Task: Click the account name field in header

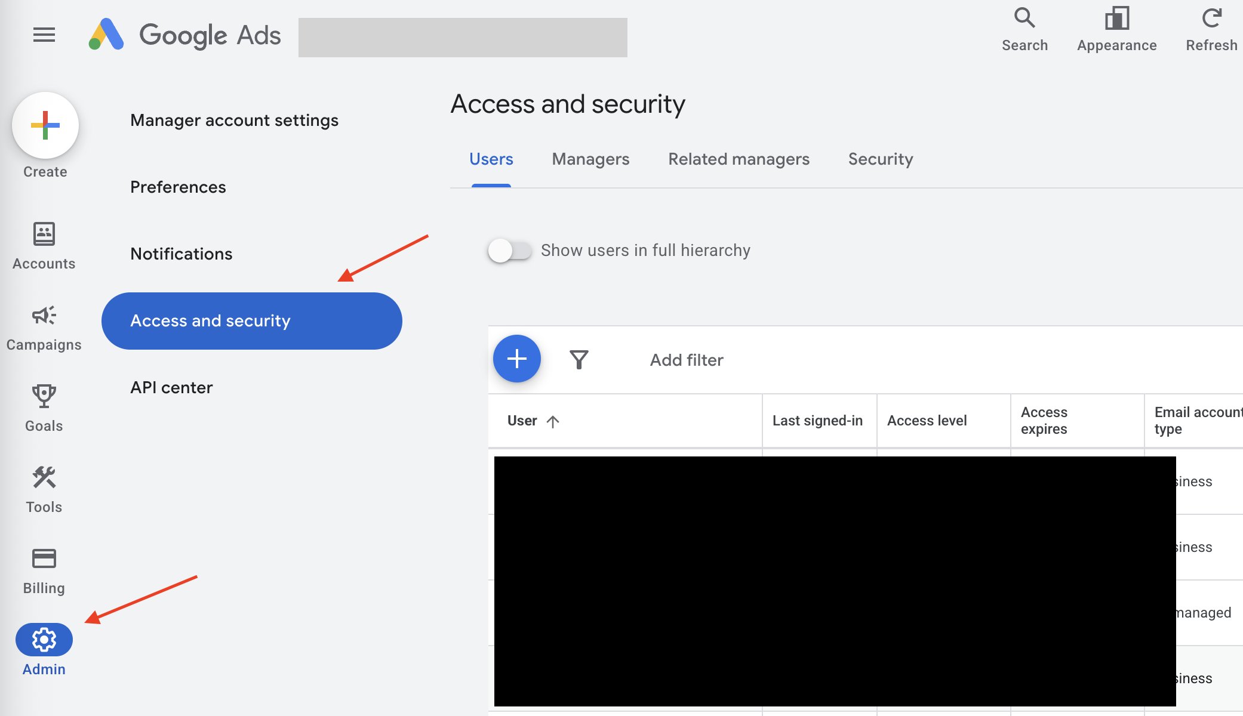Action: [463, 38]
